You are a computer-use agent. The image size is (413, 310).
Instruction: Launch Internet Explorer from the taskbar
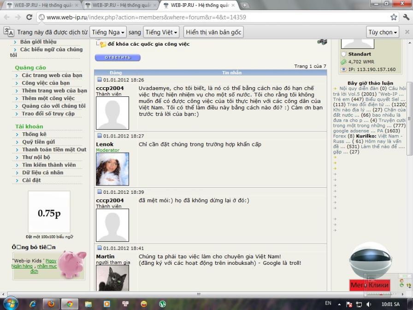[x=33, y=304]
